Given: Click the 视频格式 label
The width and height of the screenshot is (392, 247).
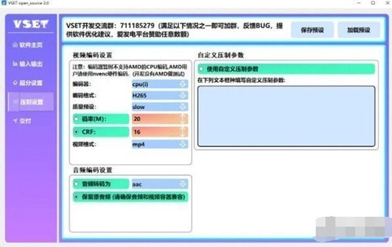Looking at the screenshot, I should tap(84, 144).
